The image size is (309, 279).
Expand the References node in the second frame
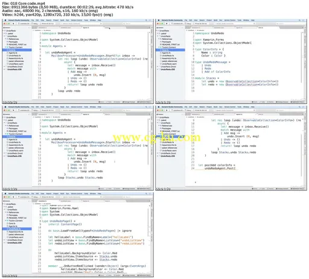(x=159, y=39)
